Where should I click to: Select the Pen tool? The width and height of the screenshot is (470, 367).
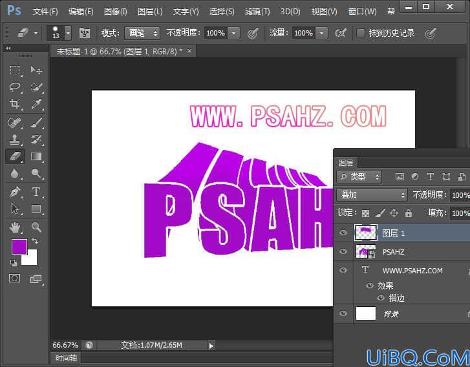tap(15, 192)
